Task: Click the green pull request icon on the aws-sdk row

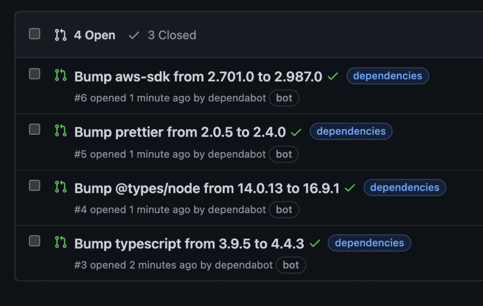Action: click(60, 76)
